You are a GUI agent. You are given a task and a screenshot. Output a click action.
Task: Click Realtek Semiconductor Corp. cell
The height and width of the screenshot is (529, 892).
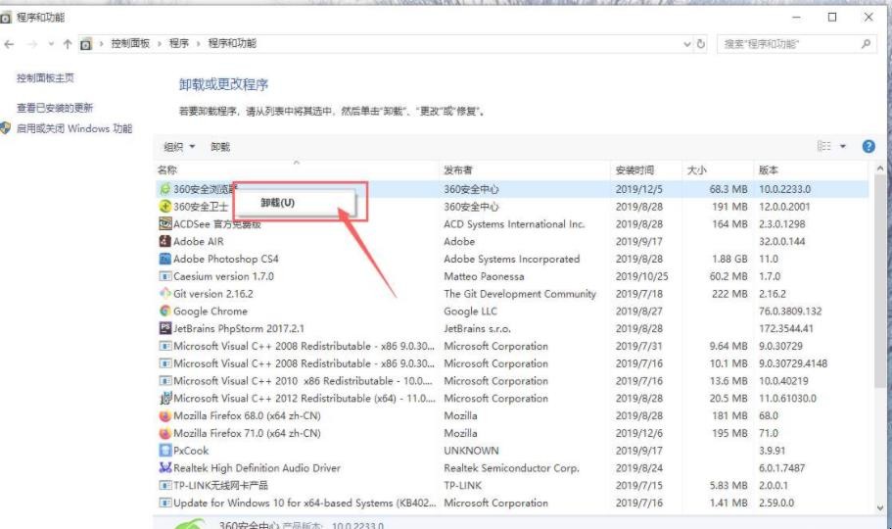511,468
